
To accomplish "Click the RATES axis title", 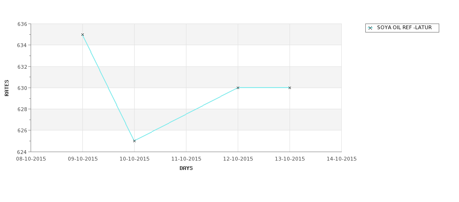I will tap(7, 88).
